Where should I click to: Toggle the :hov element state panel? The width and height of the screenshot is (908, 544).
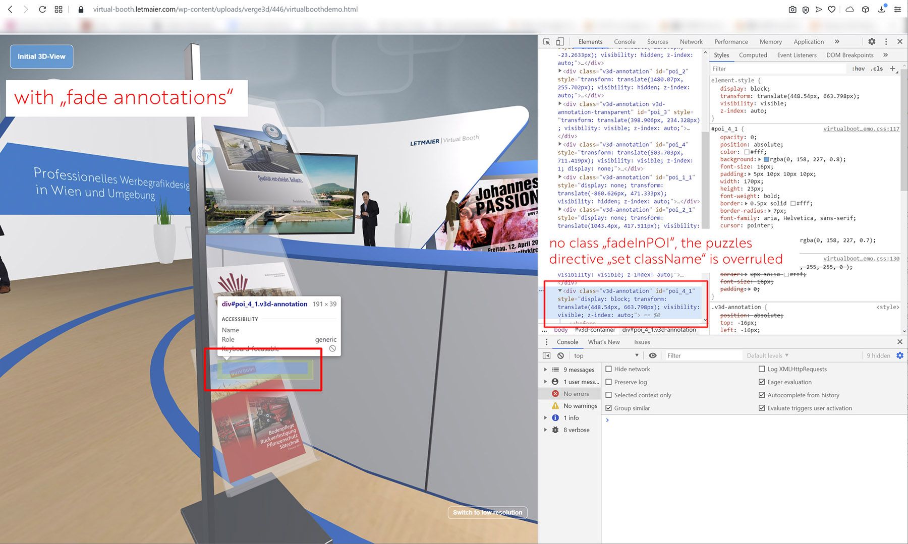(x=858, y=69)
